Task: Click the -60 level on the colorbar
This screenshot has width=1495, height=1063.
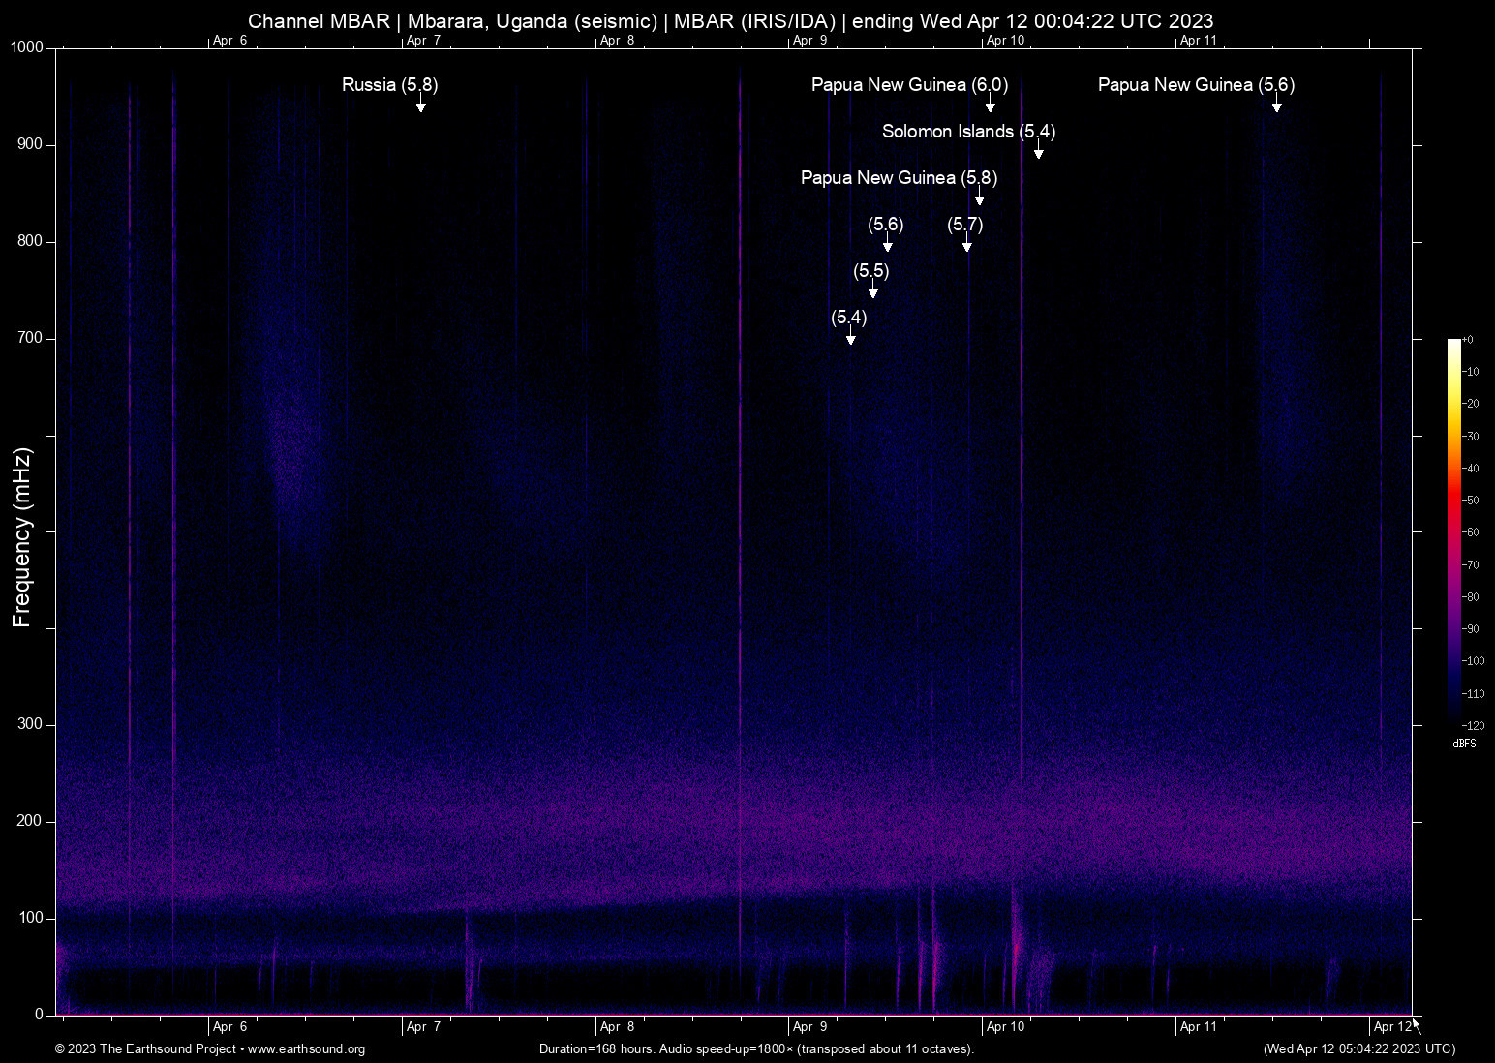Action: tap(1472, 532)
